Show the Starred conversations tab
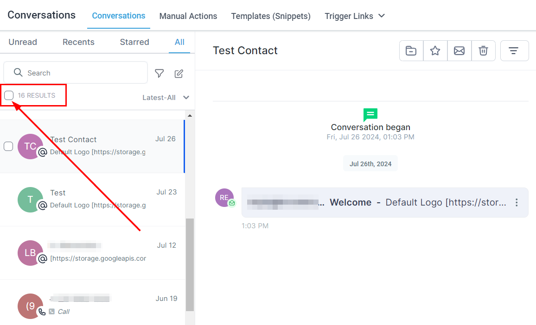 click(134, 42)
